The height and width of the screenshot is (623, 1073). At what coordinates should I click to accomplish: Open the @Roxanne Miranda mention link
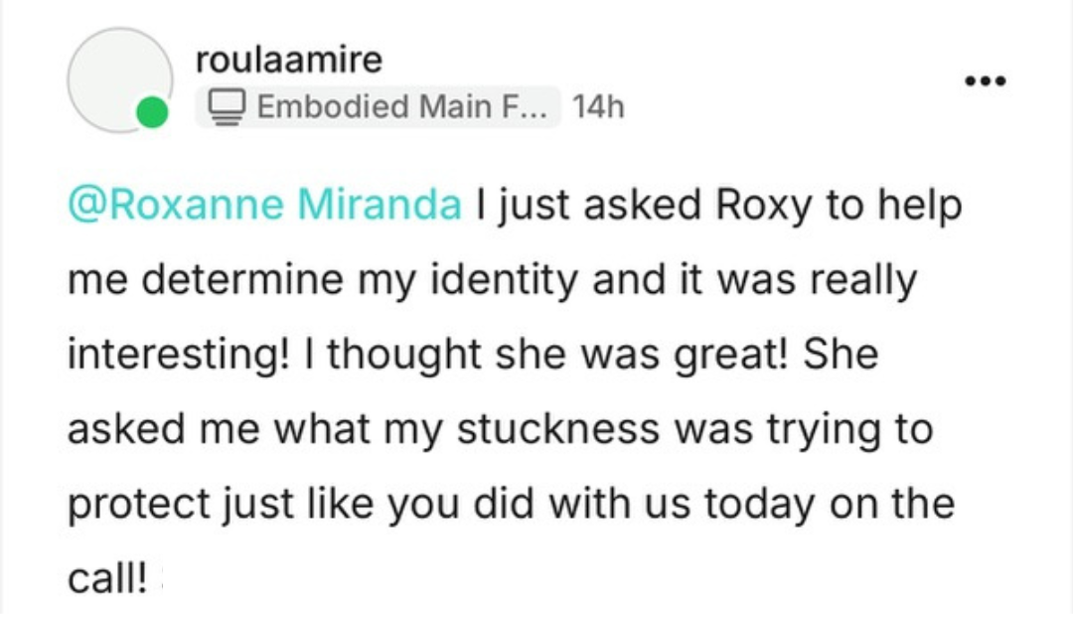264,206
